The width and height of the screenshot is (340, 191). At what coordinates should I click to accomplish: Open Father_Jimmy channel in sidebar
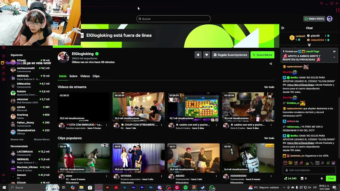[x=30, y=124]
